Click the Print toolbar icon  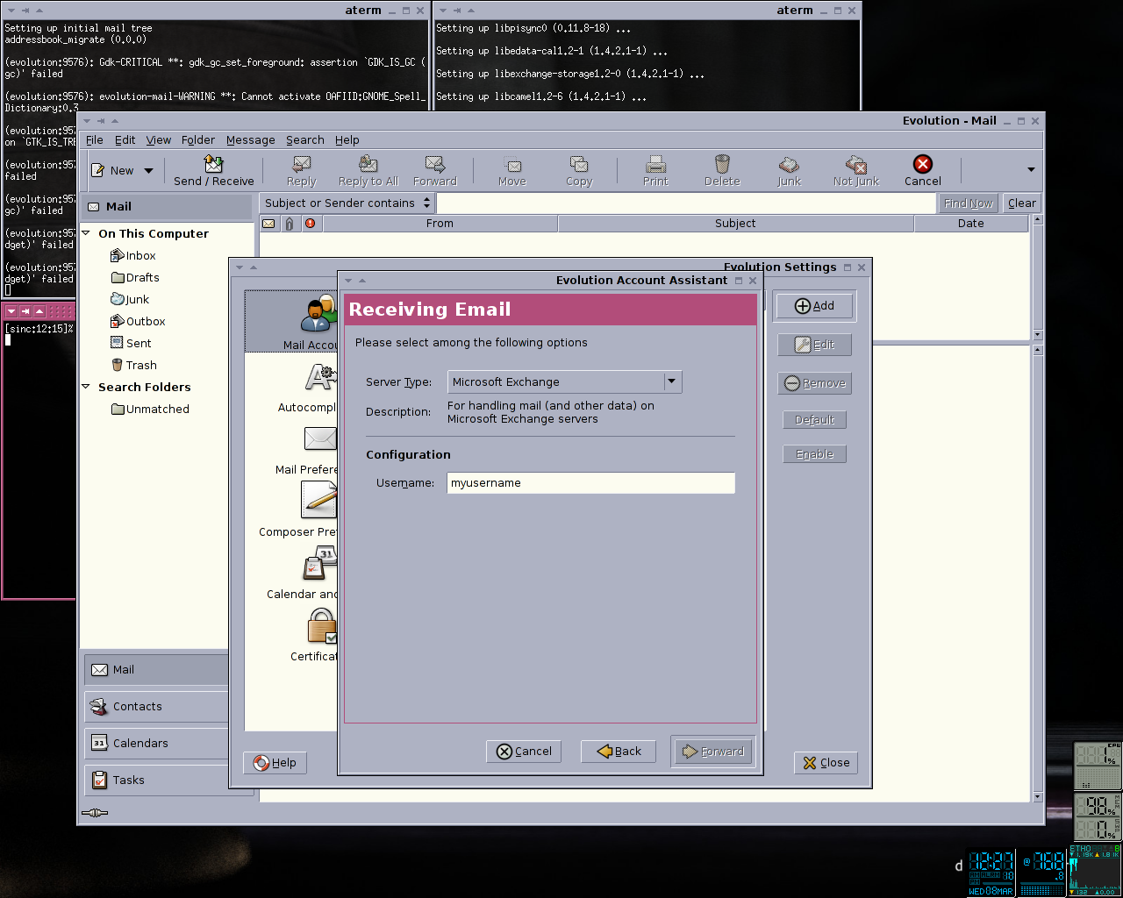tap(655, 171)
